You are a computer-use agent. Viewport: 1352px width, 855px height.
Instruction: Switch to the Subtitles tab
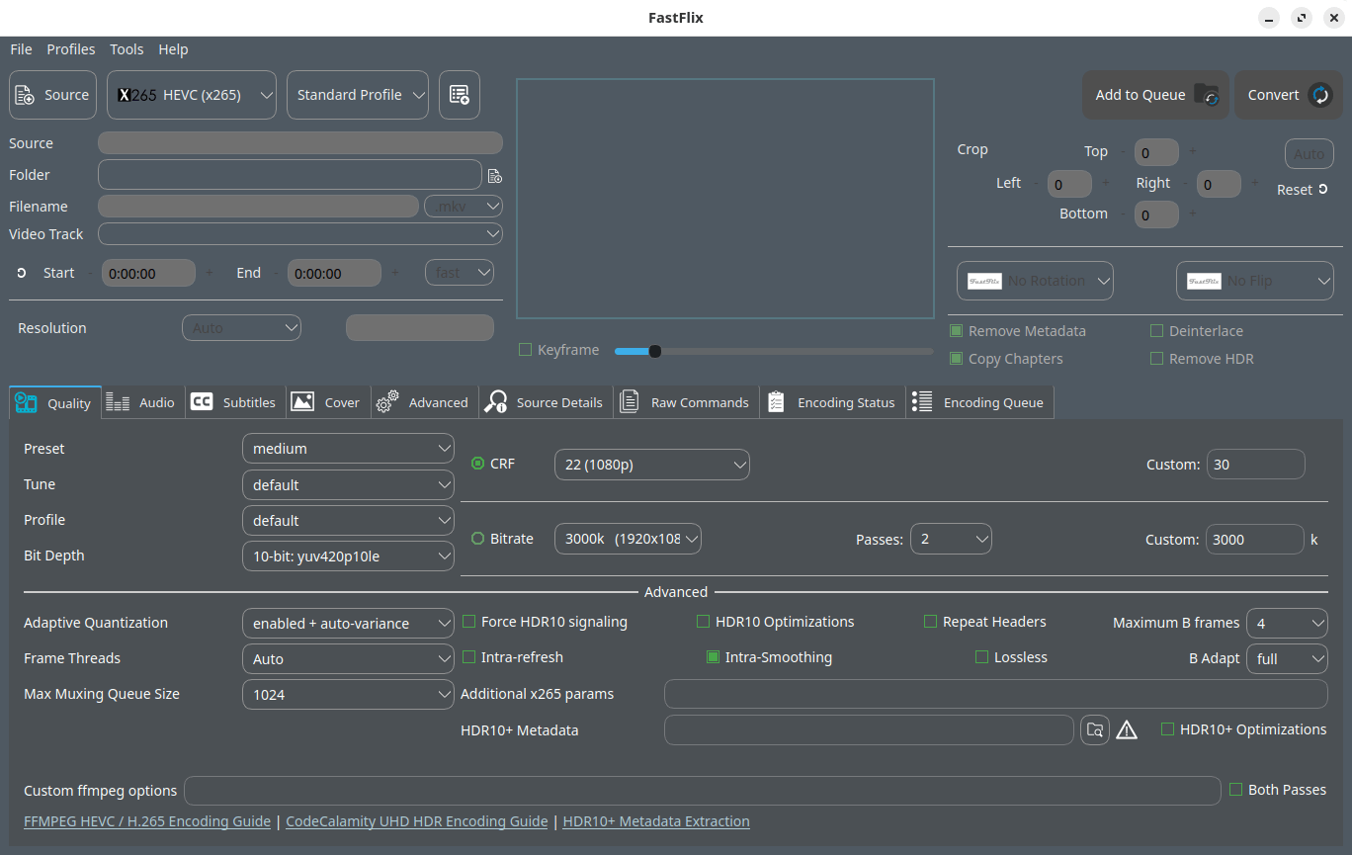pyautogui.click(x=235, y=402)
